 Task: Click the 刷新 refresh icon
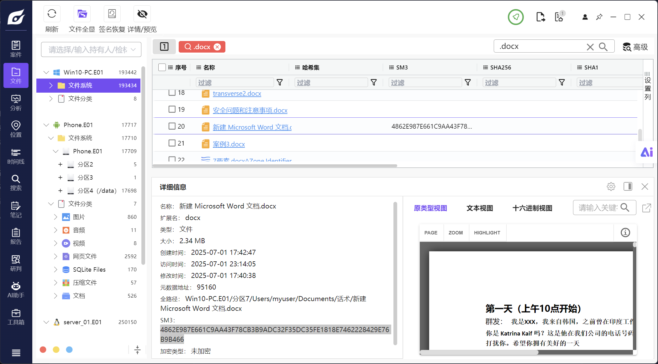[x=52, y=14]
